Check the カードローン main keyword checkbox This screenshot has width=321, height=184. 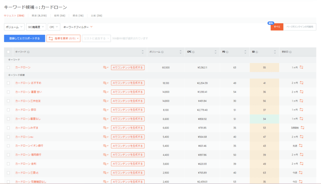(8, 67)
